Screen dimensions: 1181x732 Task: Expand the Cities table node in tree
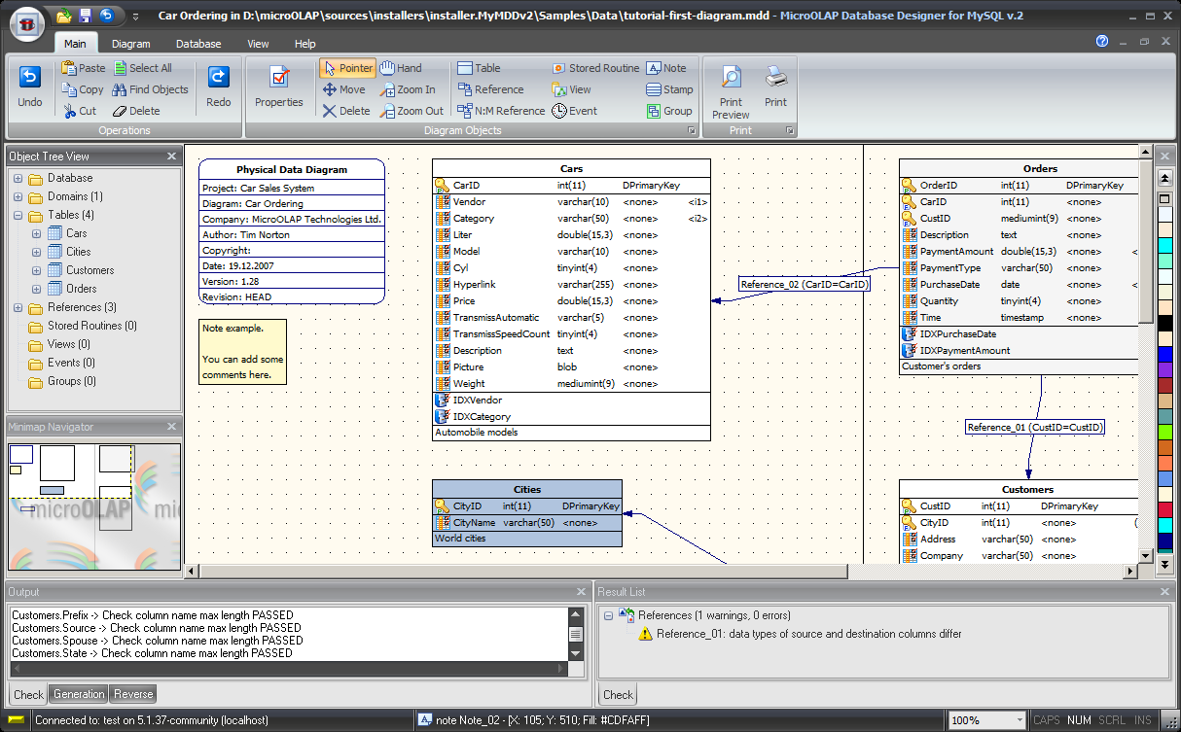(36, 253)
